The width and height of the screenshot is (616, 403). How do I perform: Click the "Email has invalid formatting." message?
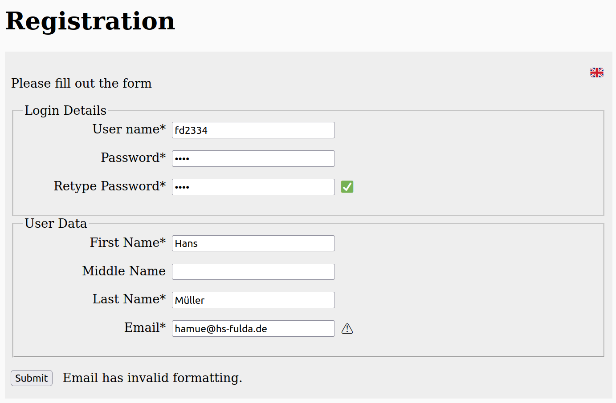click(152, 378)
